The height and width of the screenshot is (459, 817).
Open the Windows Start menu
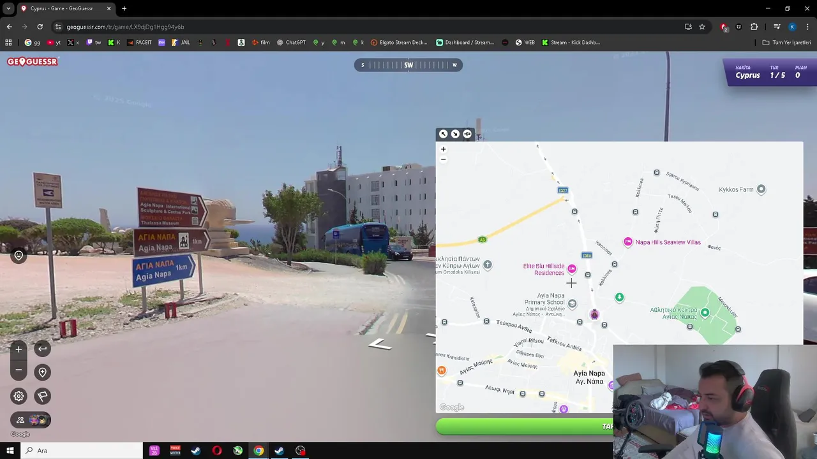point(10,451)
